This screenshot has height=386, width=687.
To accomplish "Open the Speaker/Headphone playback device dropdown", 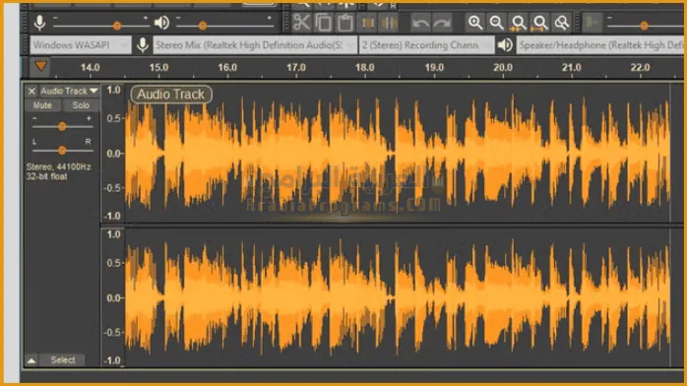I will point(601,45).
